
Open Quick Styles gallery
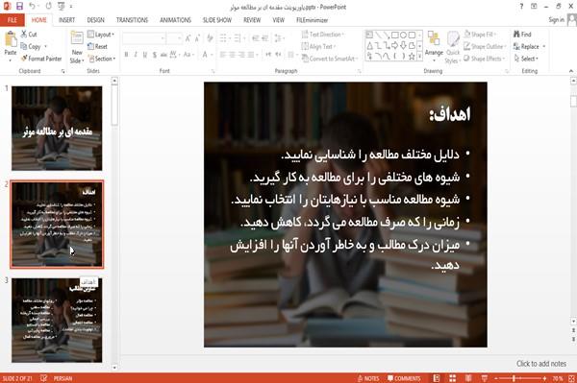tap(453, 47)
